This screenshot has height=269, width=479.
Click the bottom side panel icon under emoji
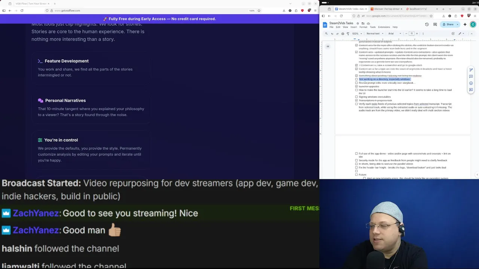[471, 90]
